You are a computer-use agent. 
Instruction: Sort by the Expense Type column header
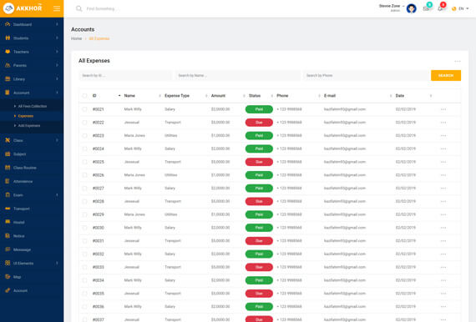[x=177, y=95]
